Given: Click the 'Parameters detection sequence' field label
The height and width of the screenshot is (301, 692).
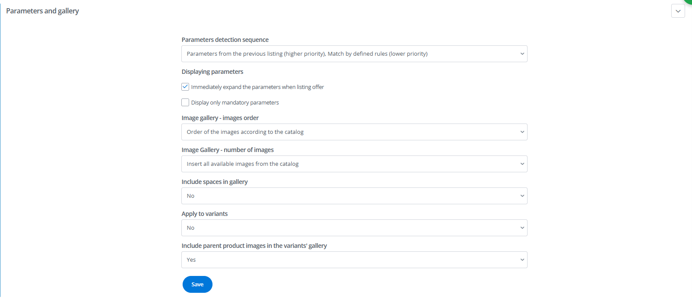Looking at the screenshot, I should pos(225,40).
